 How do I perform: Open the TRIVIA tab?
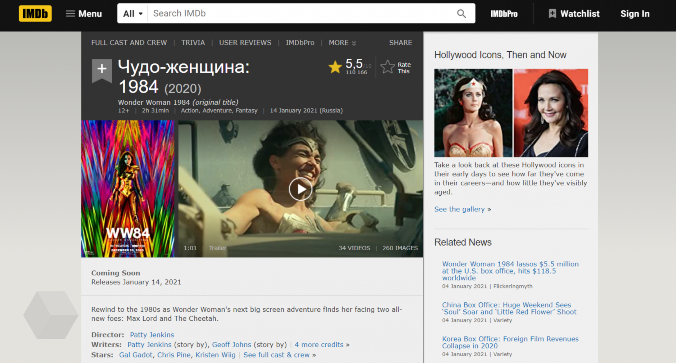pos(193,43)
